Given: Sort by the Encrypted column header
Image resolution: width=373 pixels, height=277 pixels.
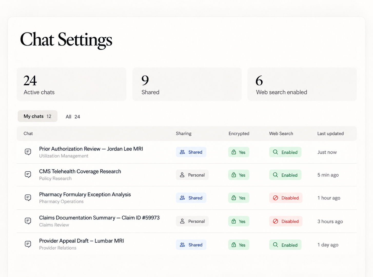Looking at the screenshot, I should click(x=239, y=133).
